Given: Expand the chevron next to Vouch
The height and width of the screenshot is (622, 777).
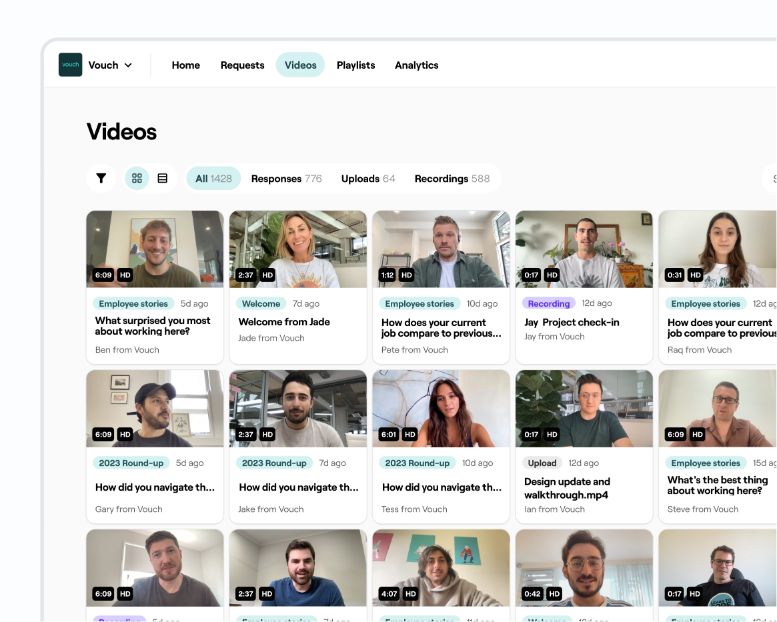Looking at the screenshot, I should pyautogui.click(x=129, y=65).
